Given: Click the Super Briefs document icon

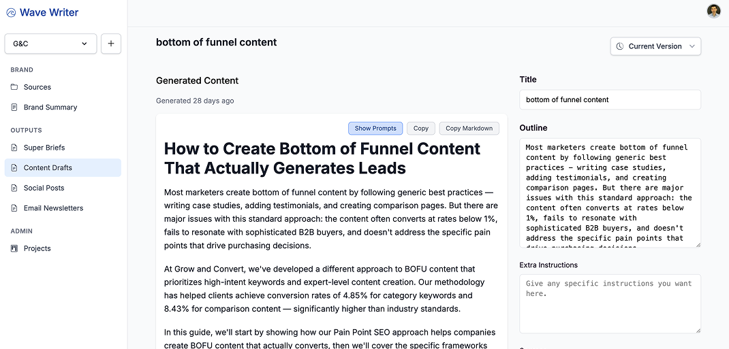Looking at the screenshot, I should click(x=14, y=148).
